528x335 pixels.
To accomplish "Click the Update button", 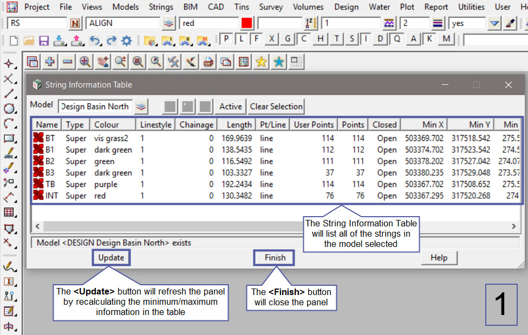I will [x=111, y=258].
